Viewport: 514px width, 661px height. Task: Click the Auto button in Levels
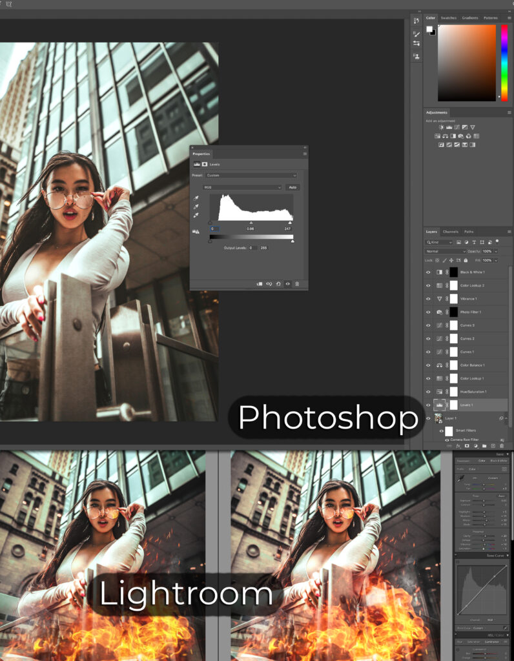click(293, 187)
